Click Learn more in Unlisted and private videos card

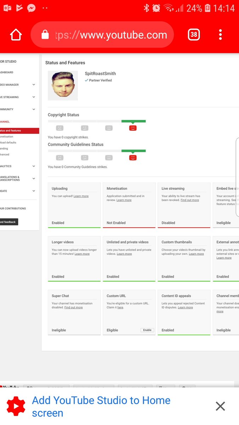pyautogui.click(x=124, y=254)
